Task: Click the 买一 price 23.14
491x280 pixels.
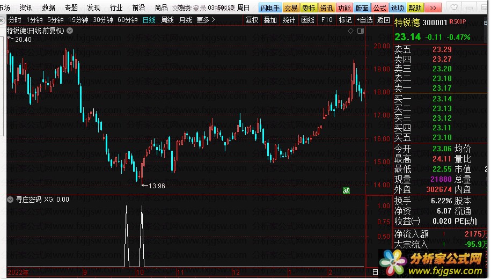Action: coord(442,99)
